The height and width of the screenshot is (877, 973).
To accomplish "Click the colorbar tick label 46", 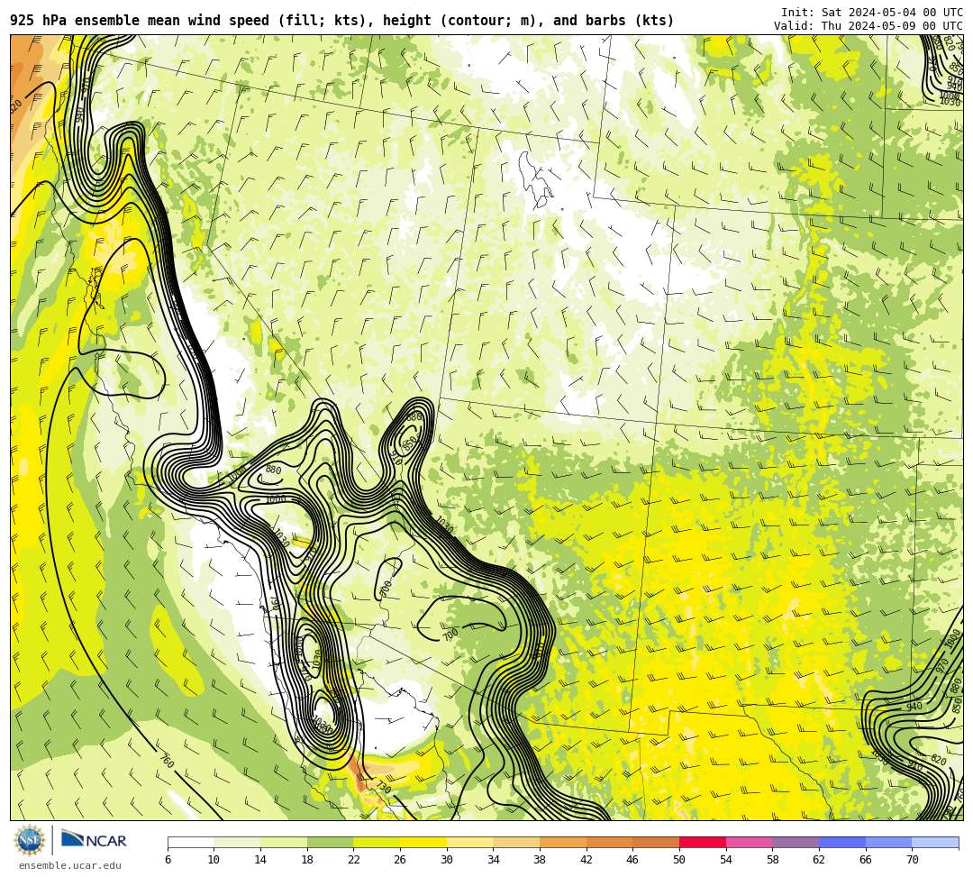I will coord(633,860).
